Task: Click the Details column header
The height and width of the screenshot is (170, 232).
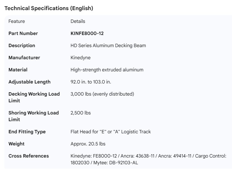Action: pos(78,22)
